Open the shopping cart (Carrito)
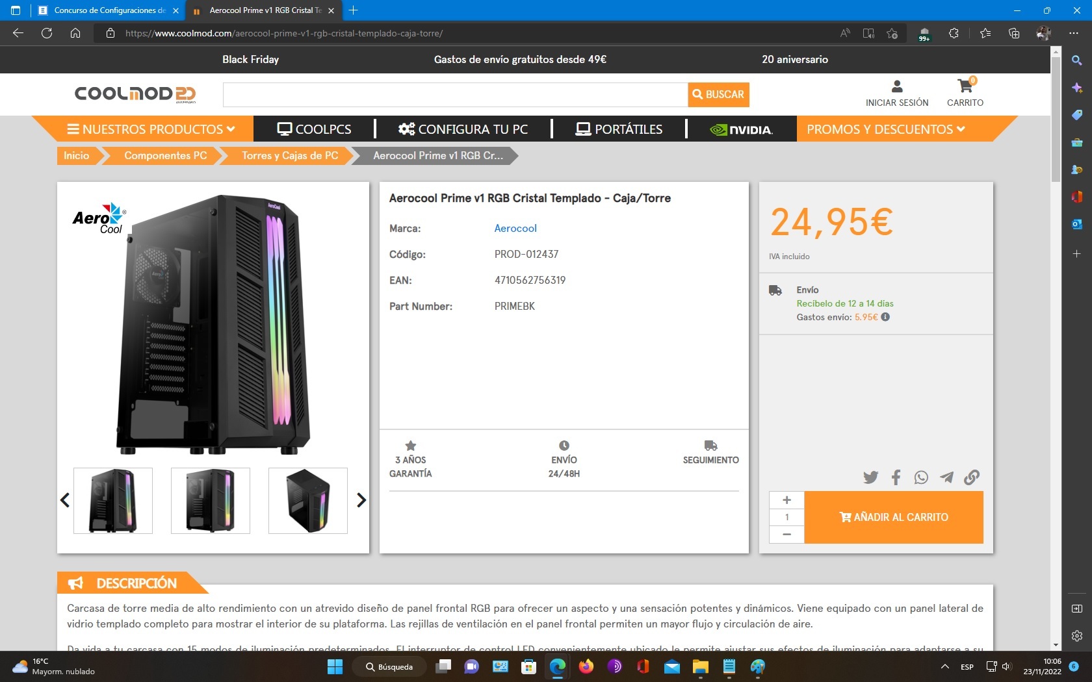Image resolution: width=1092 pixels, height=682 pixels. (x=965, y=92)
